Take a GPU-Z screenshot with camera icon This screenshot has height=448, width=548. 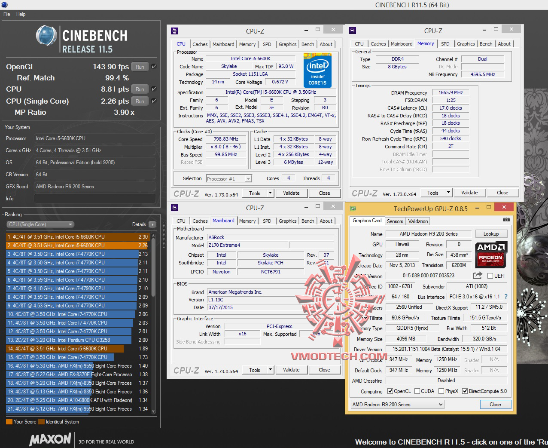pyautogui.click(x=506, y=219)
